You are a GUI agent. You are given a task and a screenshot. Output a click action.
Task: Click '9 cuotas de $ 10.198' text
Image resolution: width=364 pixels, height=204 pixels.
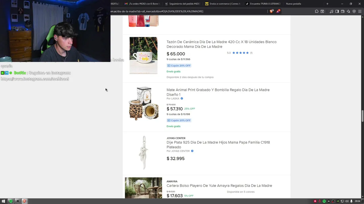click(x=178, y=114)
